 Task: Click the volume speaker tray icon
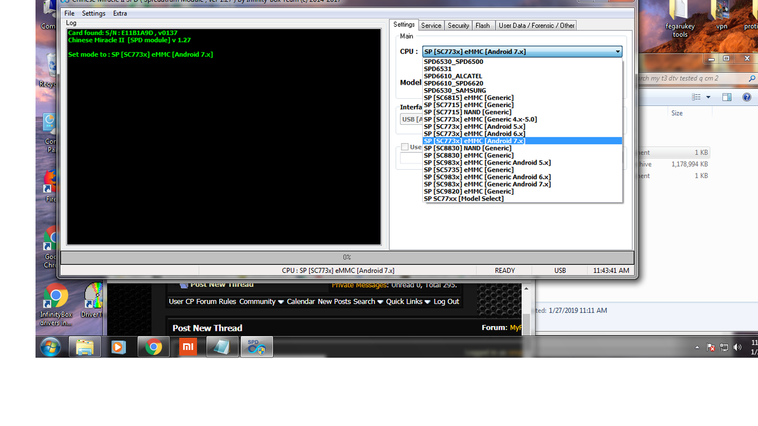coord(737,347)
